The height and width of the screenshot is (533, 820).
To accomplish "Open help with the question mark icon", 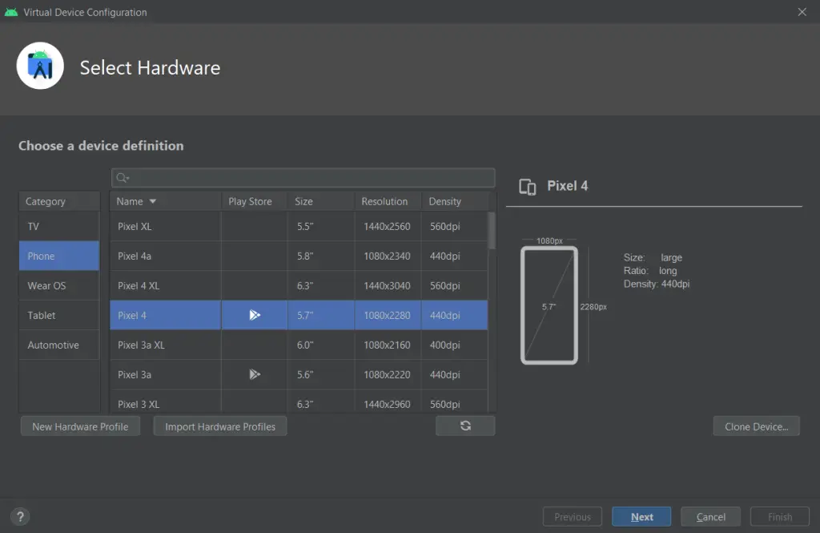I will (x=20, y=517).
